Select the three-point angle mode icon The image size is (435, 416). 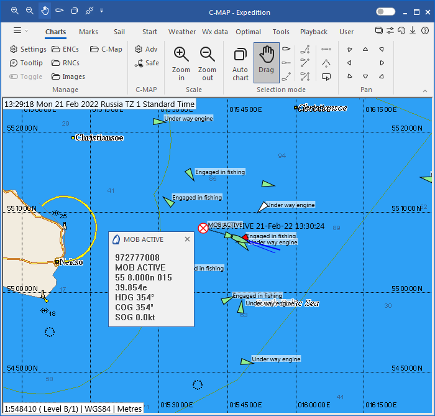pos(326,63)
